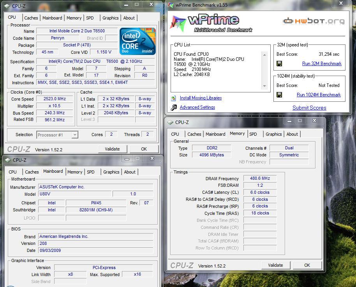Switch to Graphics tab in Memory CPU-Z window
Image resolution: width=356 pixels, height=287 pixels.
273,134
